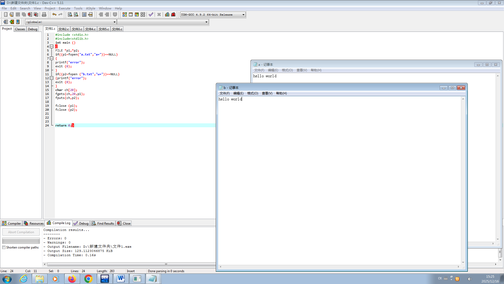Click the Print toolbar icon

point(44,14)
